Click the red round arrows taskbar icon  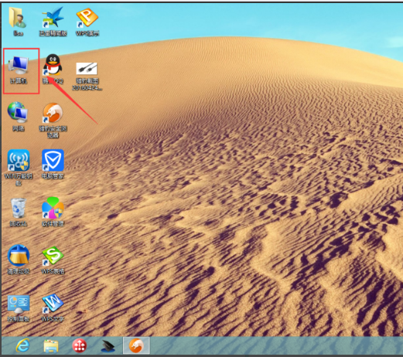(80, 345)
